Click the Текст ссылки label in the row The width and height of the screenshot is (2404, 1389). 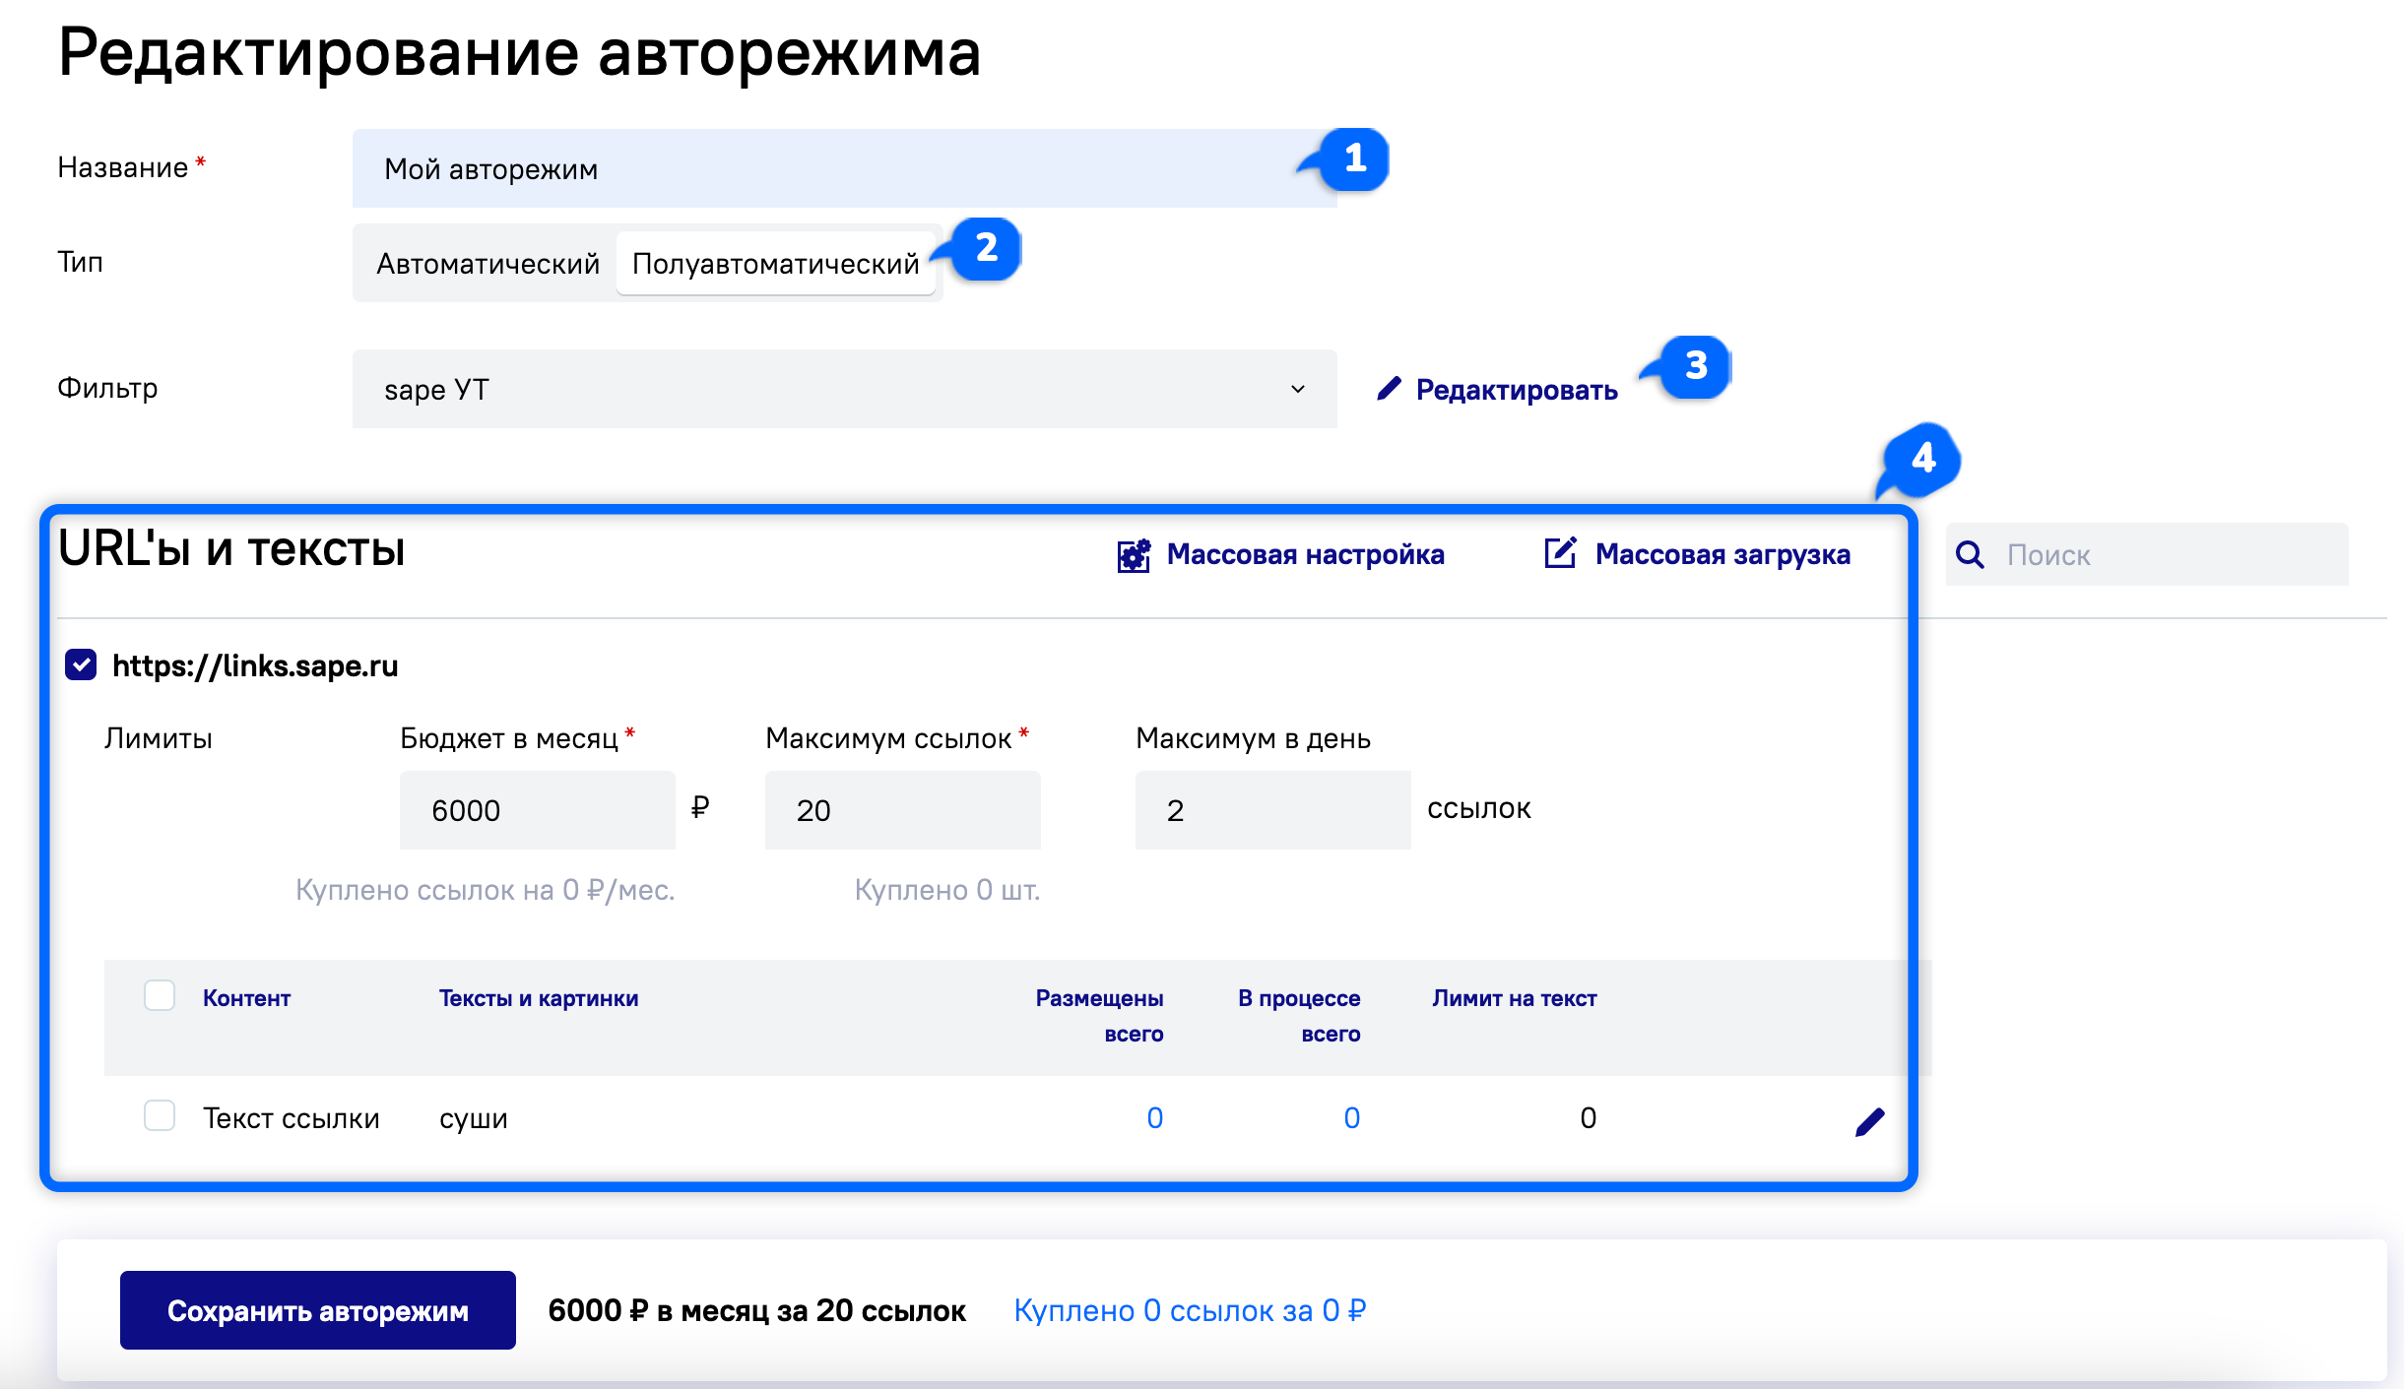point(292,1118)
